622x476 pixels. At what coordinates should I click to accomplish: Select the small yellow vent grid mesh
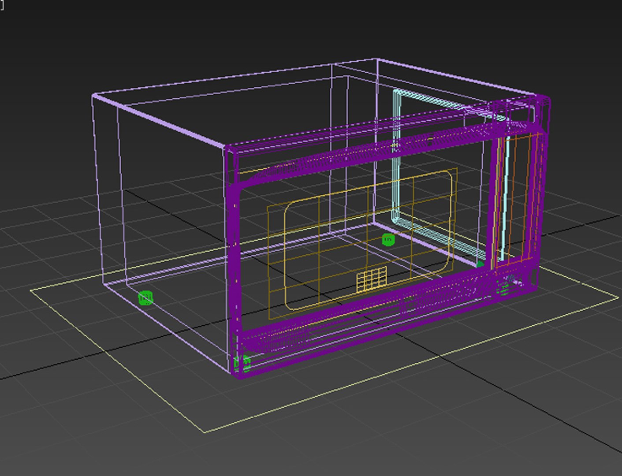point(372,279)
